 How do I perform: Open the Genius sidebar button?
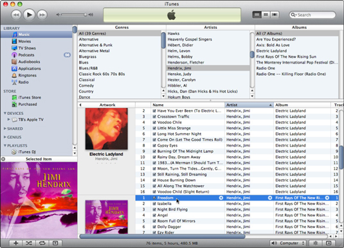point(316,243)
